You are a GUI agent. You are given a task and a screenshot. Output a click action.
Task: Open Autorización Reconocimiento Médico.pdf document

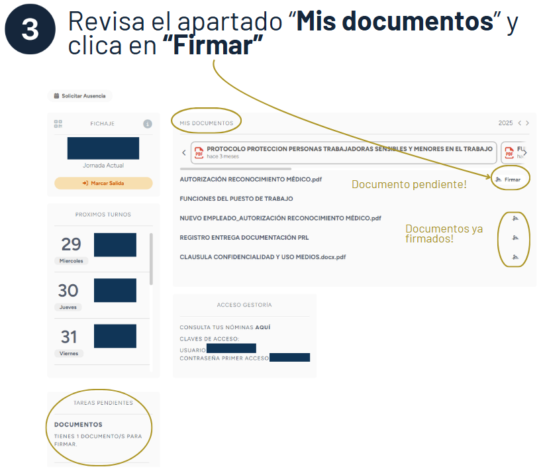coord(251,180)
